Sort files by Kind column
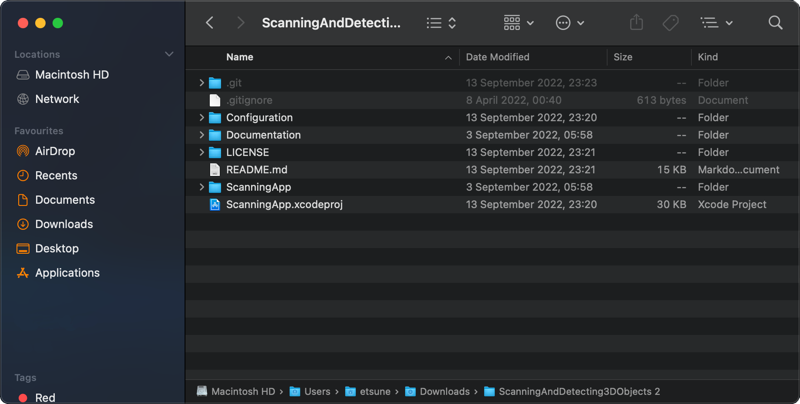The width and height of the screenshot is (800, 404). coord(707,57)
